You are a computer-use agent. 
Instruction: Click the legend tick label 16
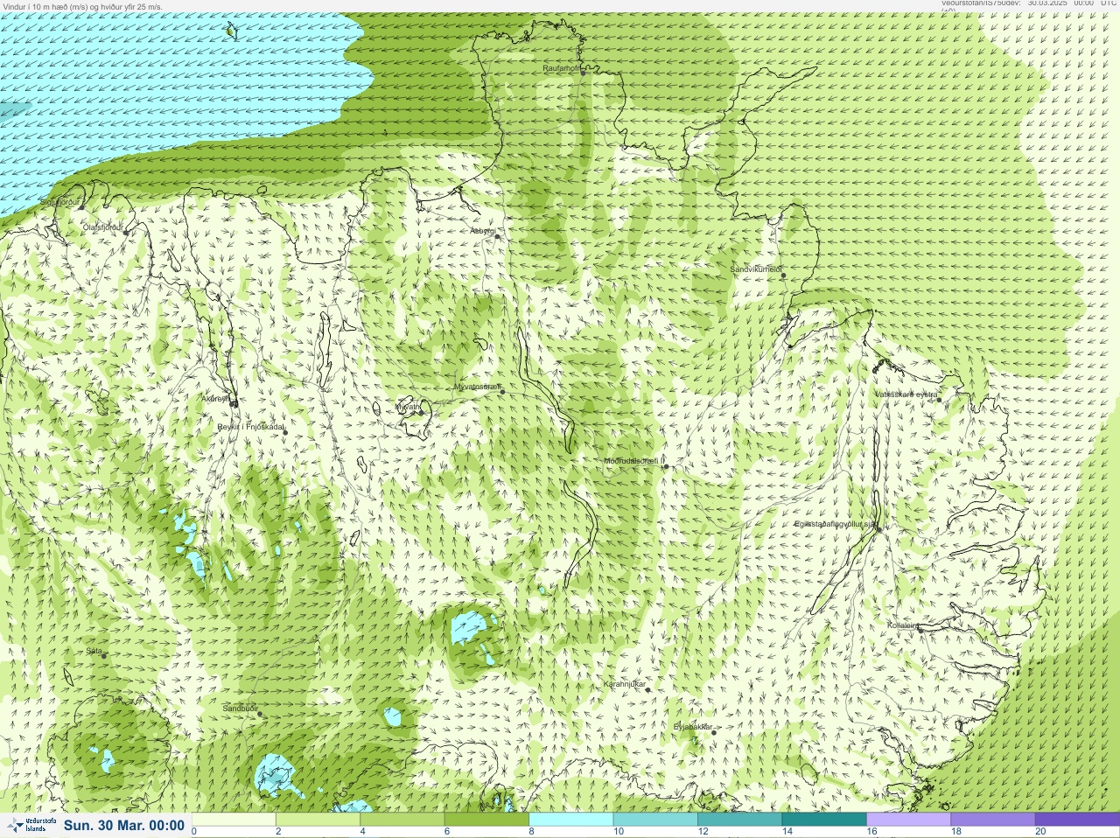point(871,832)
